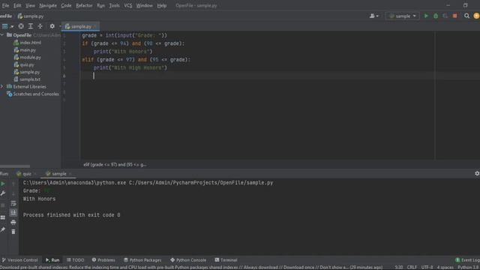
Task: Select quiz.py in the project tree
Action: click(x=24, y=64)
